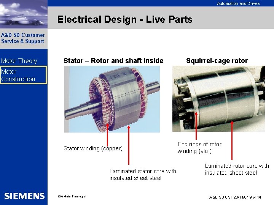
Task: Click the 'Electrical Design - Live Parts' title
Action: point(125,19)
